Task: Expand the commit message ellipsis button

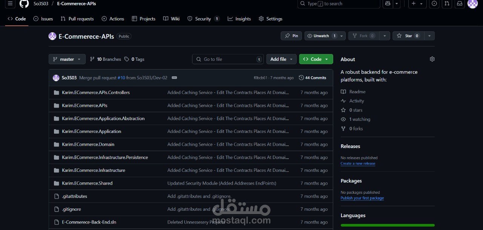Action: pos(174,78)
